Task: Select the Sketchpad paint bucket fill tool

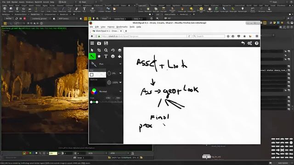Action: 119,56
